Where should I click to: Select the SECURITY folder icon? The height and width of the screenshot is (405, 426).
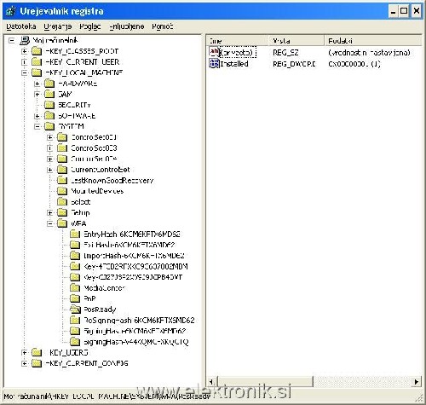tap(49, 105)
